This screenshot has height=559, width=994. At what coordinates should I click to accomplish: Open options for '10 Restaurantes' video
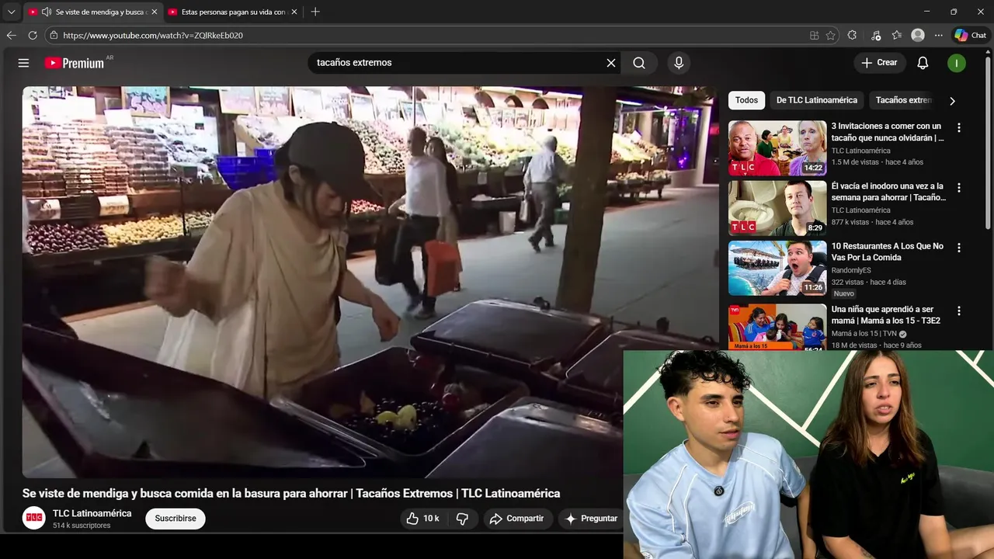pyautogui.click(x=959, y=247)
